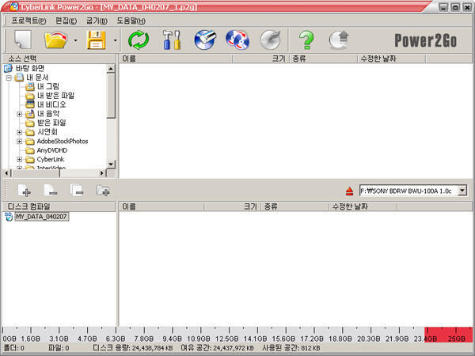Collapse the 내 문서 tree node

(x=9, y=78)
